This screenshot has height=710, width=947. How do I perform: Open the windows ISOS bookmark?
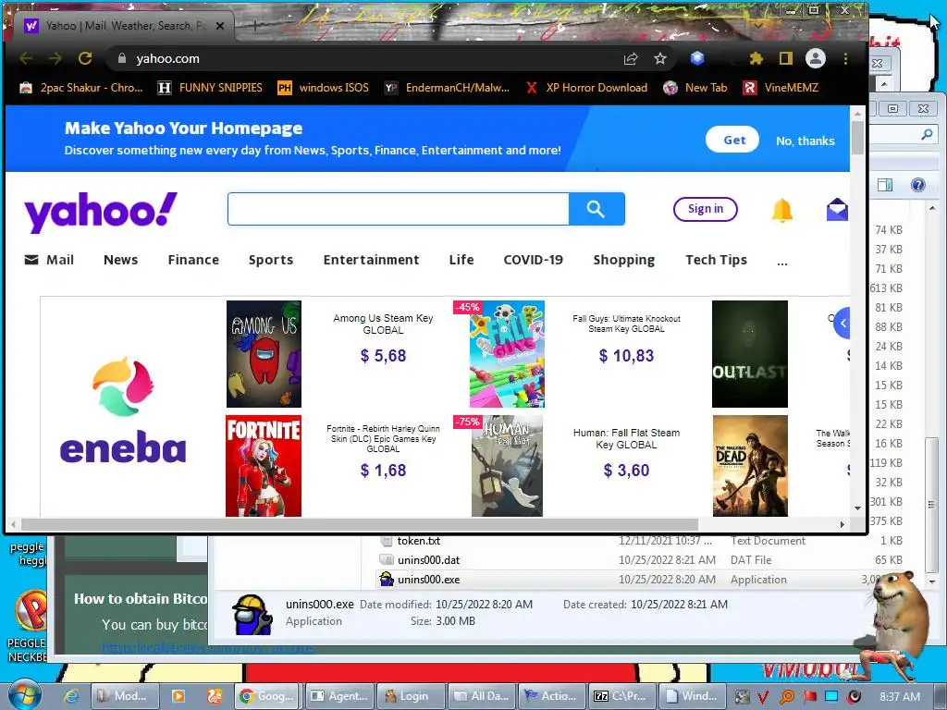click(x=323, y=88)
